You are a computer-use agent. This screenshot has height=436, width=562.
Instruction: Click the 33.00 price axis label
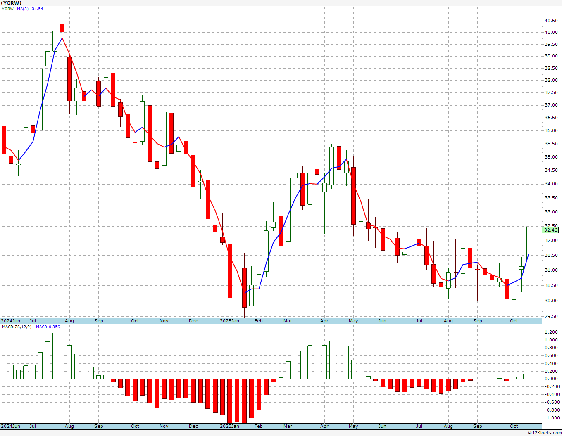coord(550,212)
